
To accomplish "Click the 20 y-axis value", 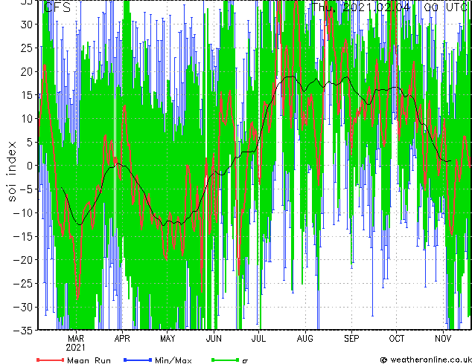I will pos(27,71).
